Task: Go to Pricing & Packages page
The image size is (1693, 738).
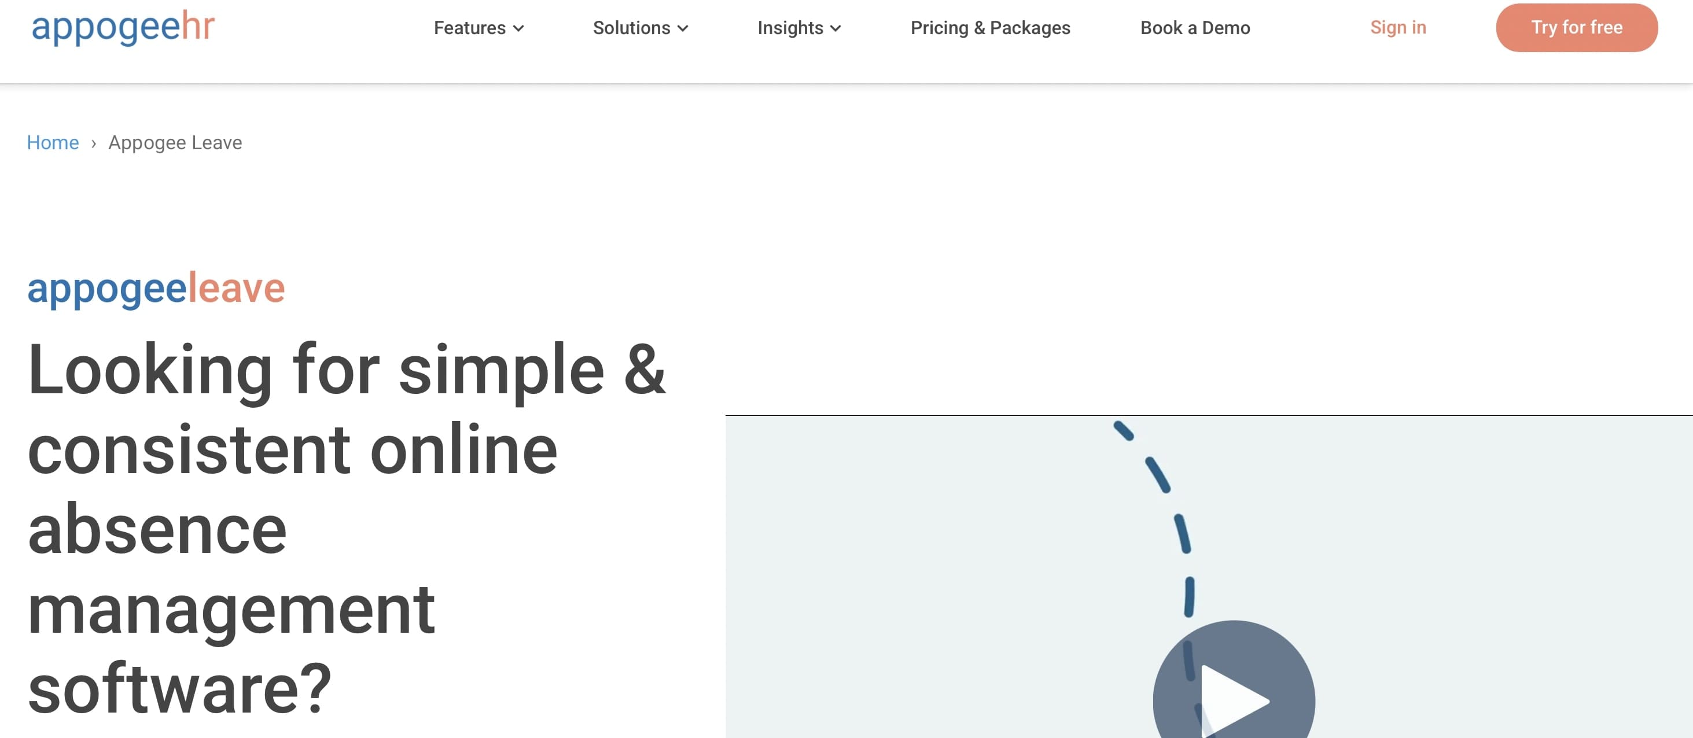Action: 991,28
